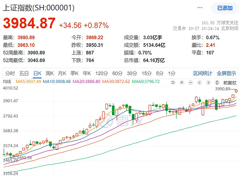Click the 换手 value 0.67%
Image resolution: width=241 pixels, height=176 pixels.
213,38
